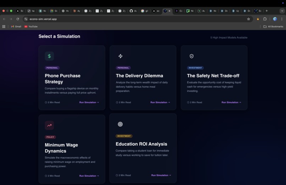Click the 5 High Impact Models Available text
Viewport: 286px width, 185px height.
[229, 37]
